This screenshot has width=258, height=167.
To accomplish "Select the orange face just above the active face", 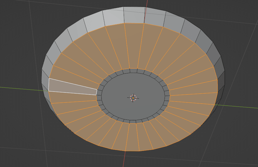I will coord(73,77).
